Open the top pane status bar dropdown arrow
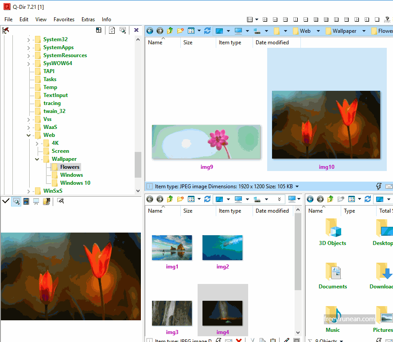Screen dimensions: 393x342 tap(297, 187)
